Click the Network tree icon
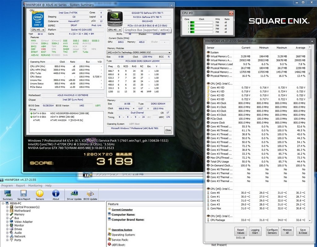317x247 pixels. 11,236
